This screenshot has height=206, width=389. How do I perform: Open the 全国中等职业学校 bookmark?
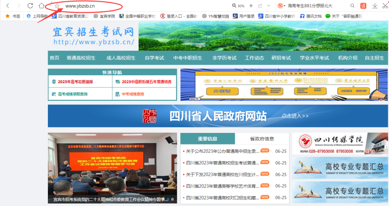pos(137,16)
